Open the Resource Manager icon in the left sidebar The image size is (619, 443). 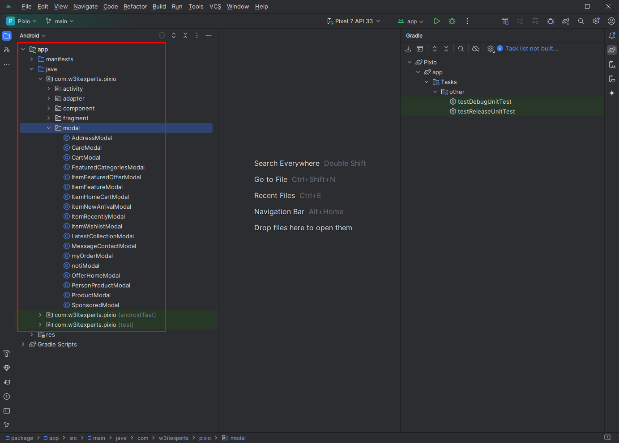click(7, 50)
